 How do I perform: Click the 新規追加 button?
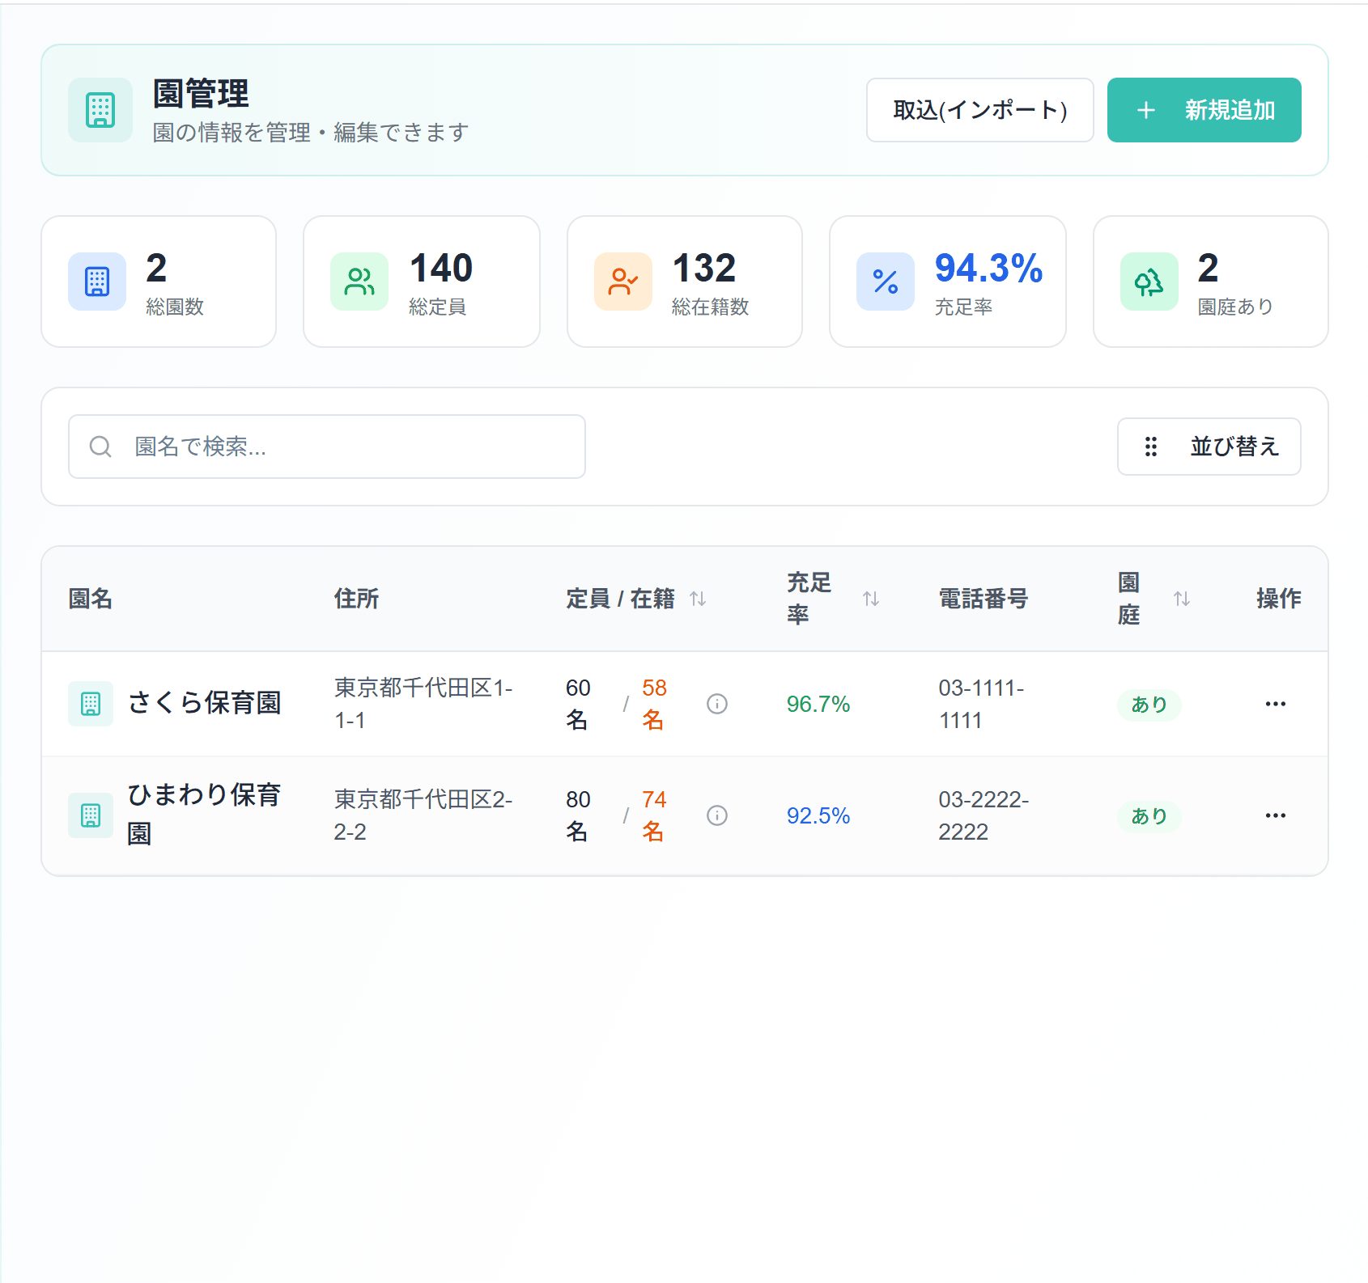click(x=1204, y=110)
